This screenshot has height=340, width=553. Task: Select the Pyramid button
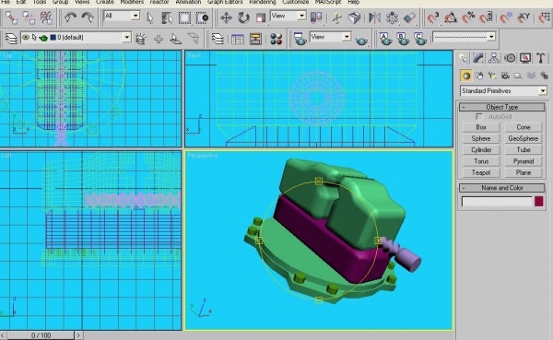pyautogui.click(x=524, y=161)
